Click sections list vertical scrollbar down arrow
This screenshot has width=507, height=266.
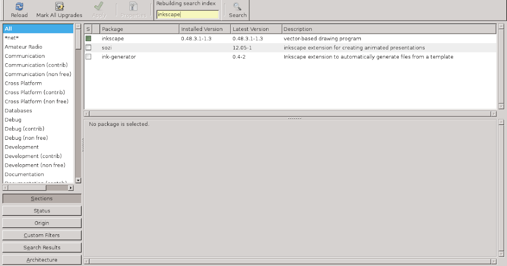tap(78, 180)
